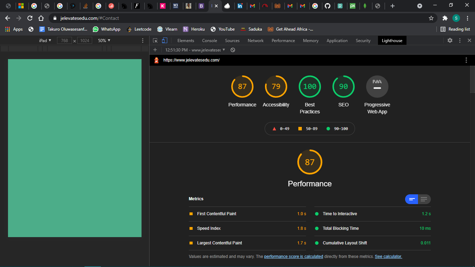Bookmark this page with the star icon
The image size is (475, 267).
pyautogui.click(x=431, y=18)
